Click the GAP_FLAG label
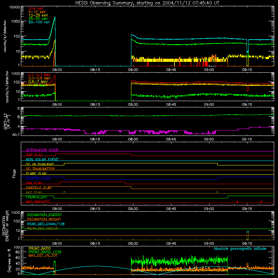This screenshot has width=278, height=278. (34, 155)
